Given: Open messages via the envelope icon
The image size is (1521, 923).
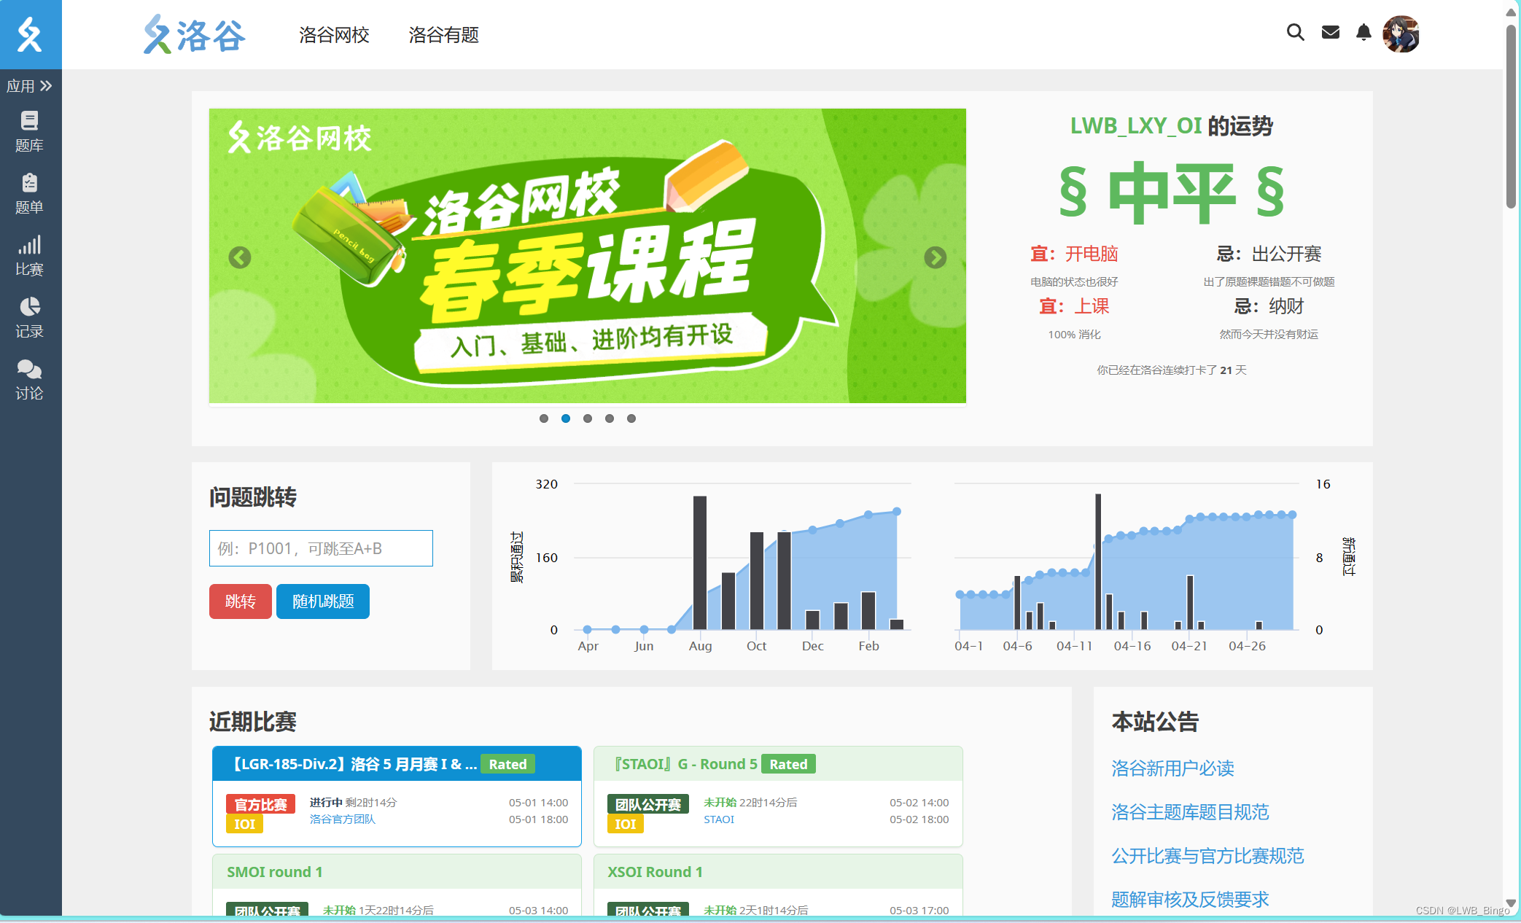Looking at the screenshot, I should [1330, 33].
